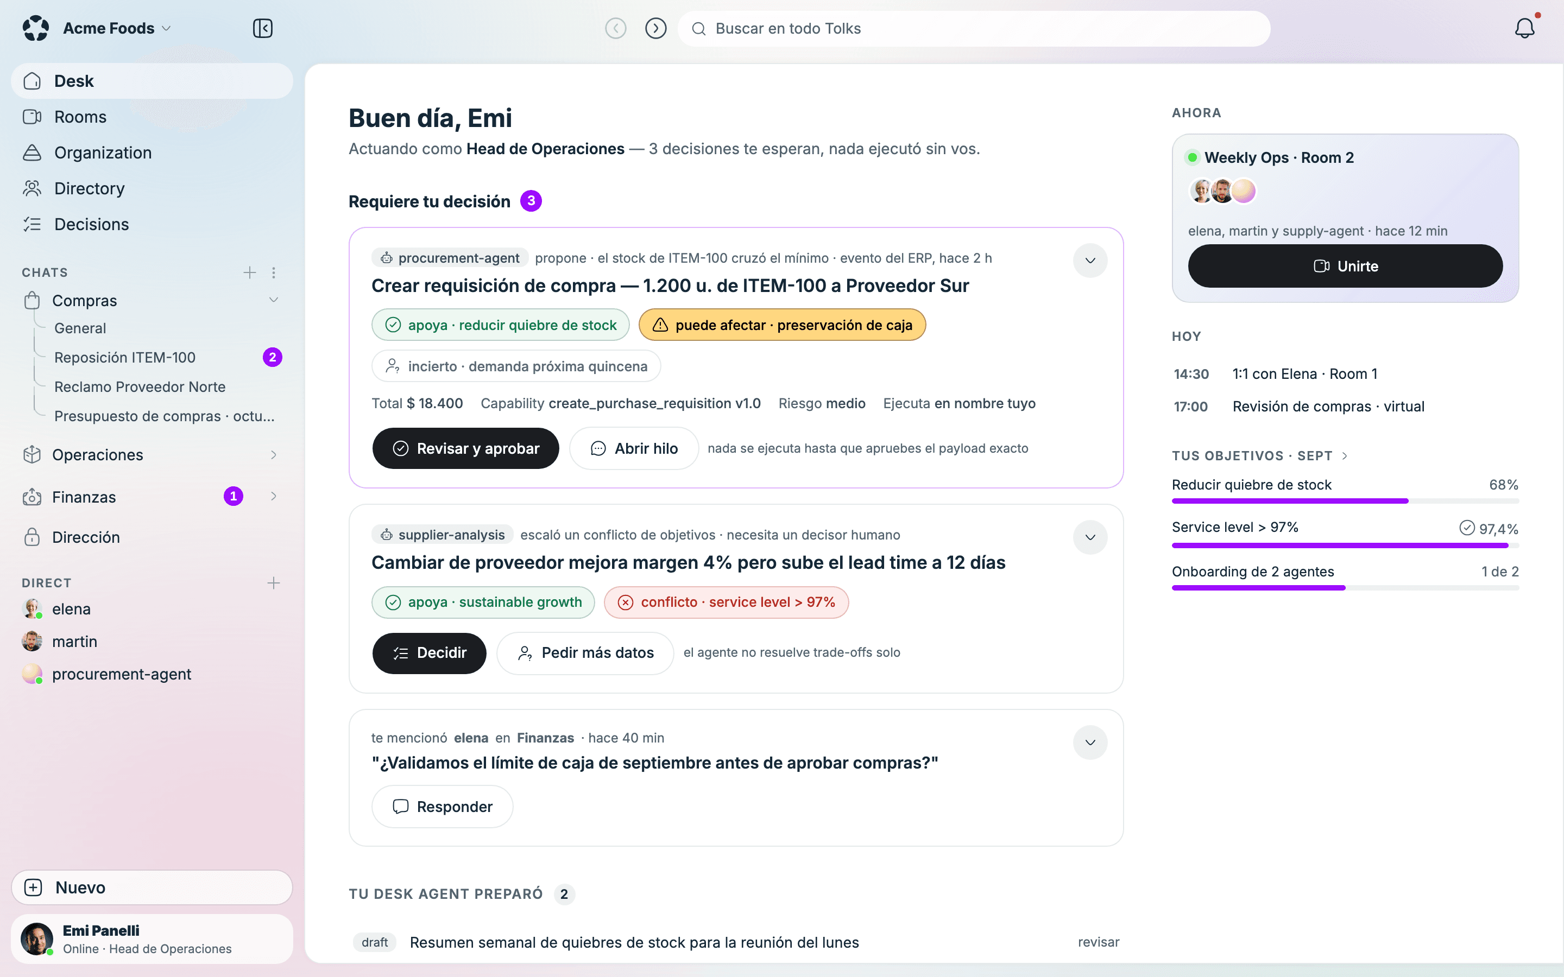Open notifications bell
1564x977 pixels.
pos(1524,28)
